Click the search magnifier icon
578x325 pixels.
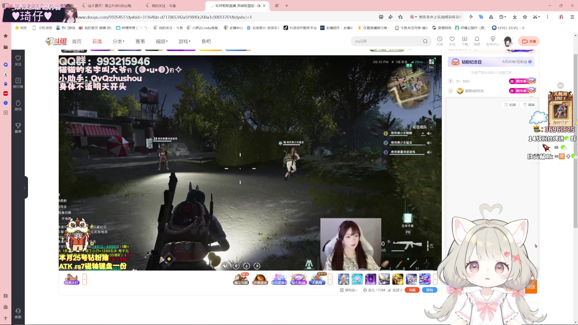point(425,41)
